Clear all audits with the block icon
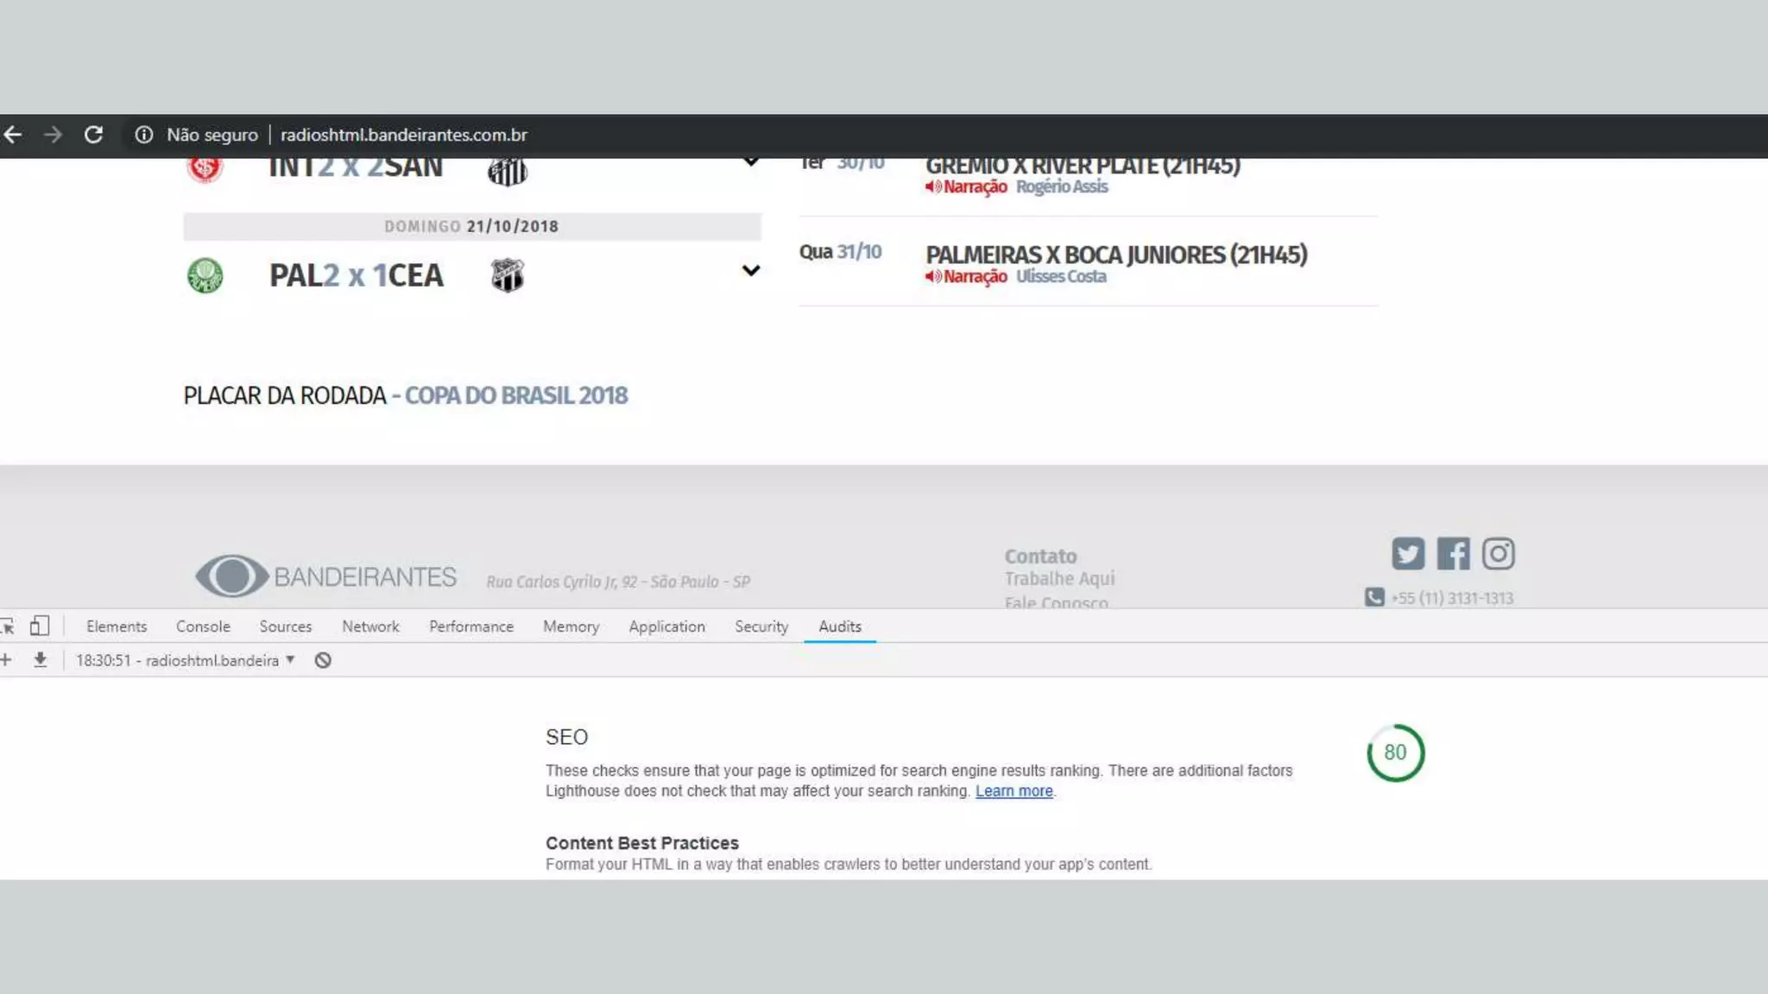This screenshot has width=1768, height=994. pos(323,660)
